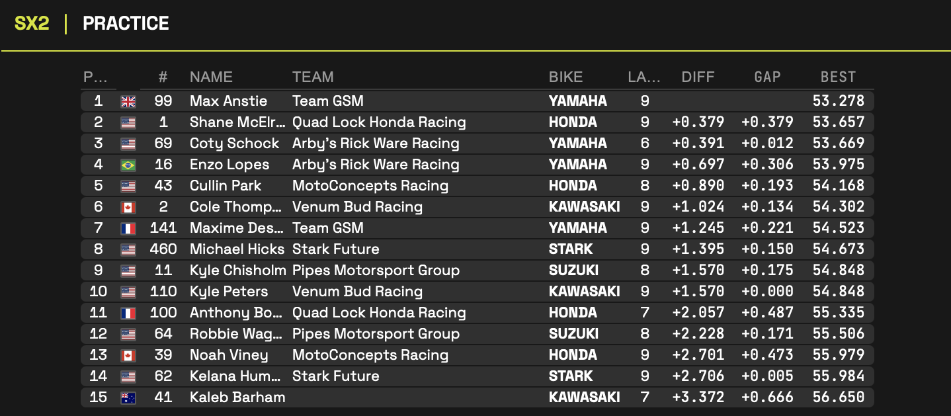This screenshot has width=951, height=416.
Task: Click the Canadian flag icon for Cole Thompson
Action: tap(128, 207)
